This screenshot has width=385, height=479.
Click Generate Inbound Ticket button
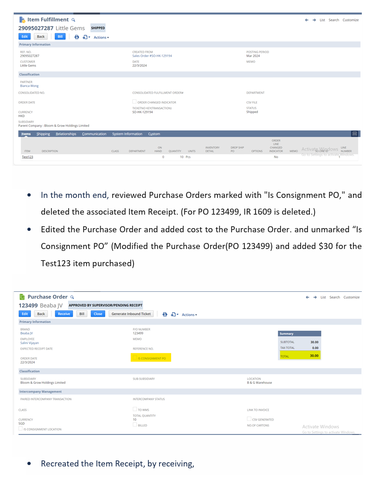(131, 314)
